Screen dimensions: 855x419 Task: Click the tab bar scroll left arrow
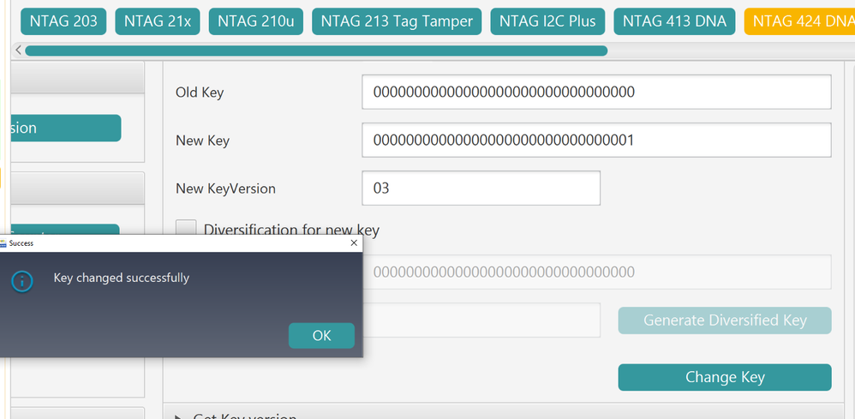(18, 51)
